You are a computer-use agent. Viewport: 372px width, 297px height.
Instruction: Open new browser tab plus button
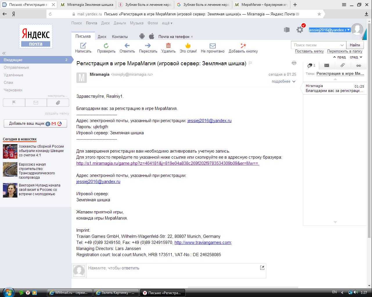[x=295, y=5]
